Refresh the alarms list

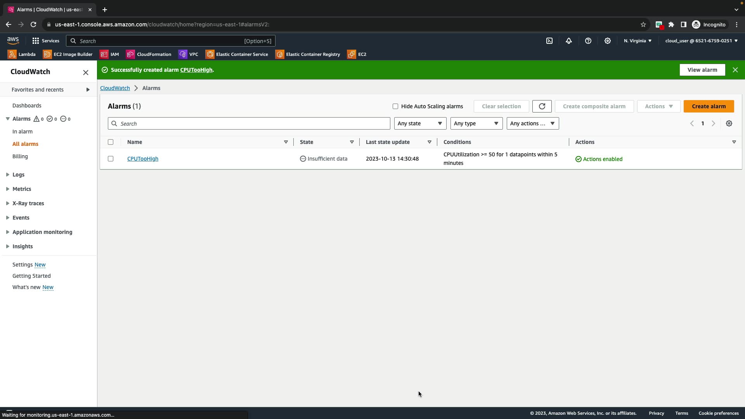point(542,106)
